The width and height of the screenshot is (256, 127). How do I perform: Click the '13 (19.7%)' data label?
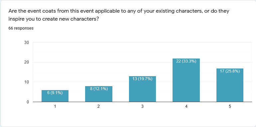(142, 79)
